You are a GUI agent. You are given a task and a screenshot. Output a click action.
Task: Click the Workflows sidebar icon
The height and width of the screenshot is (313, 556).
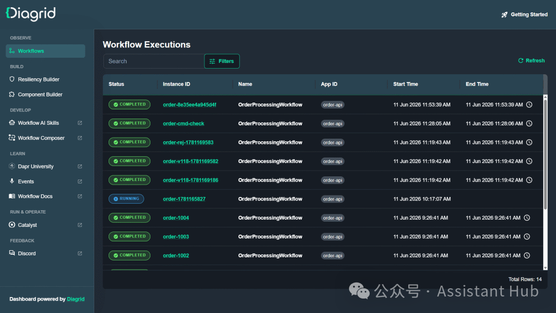[x=12, y=51]
